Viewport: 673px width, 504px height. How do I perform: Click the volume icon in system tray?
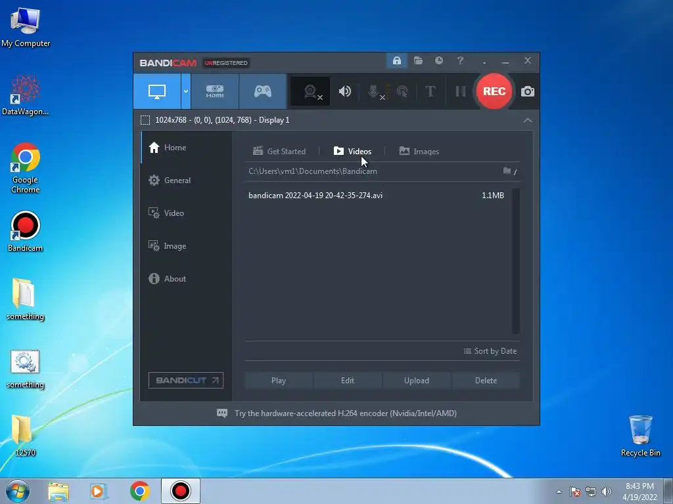[x=607, y=492]
